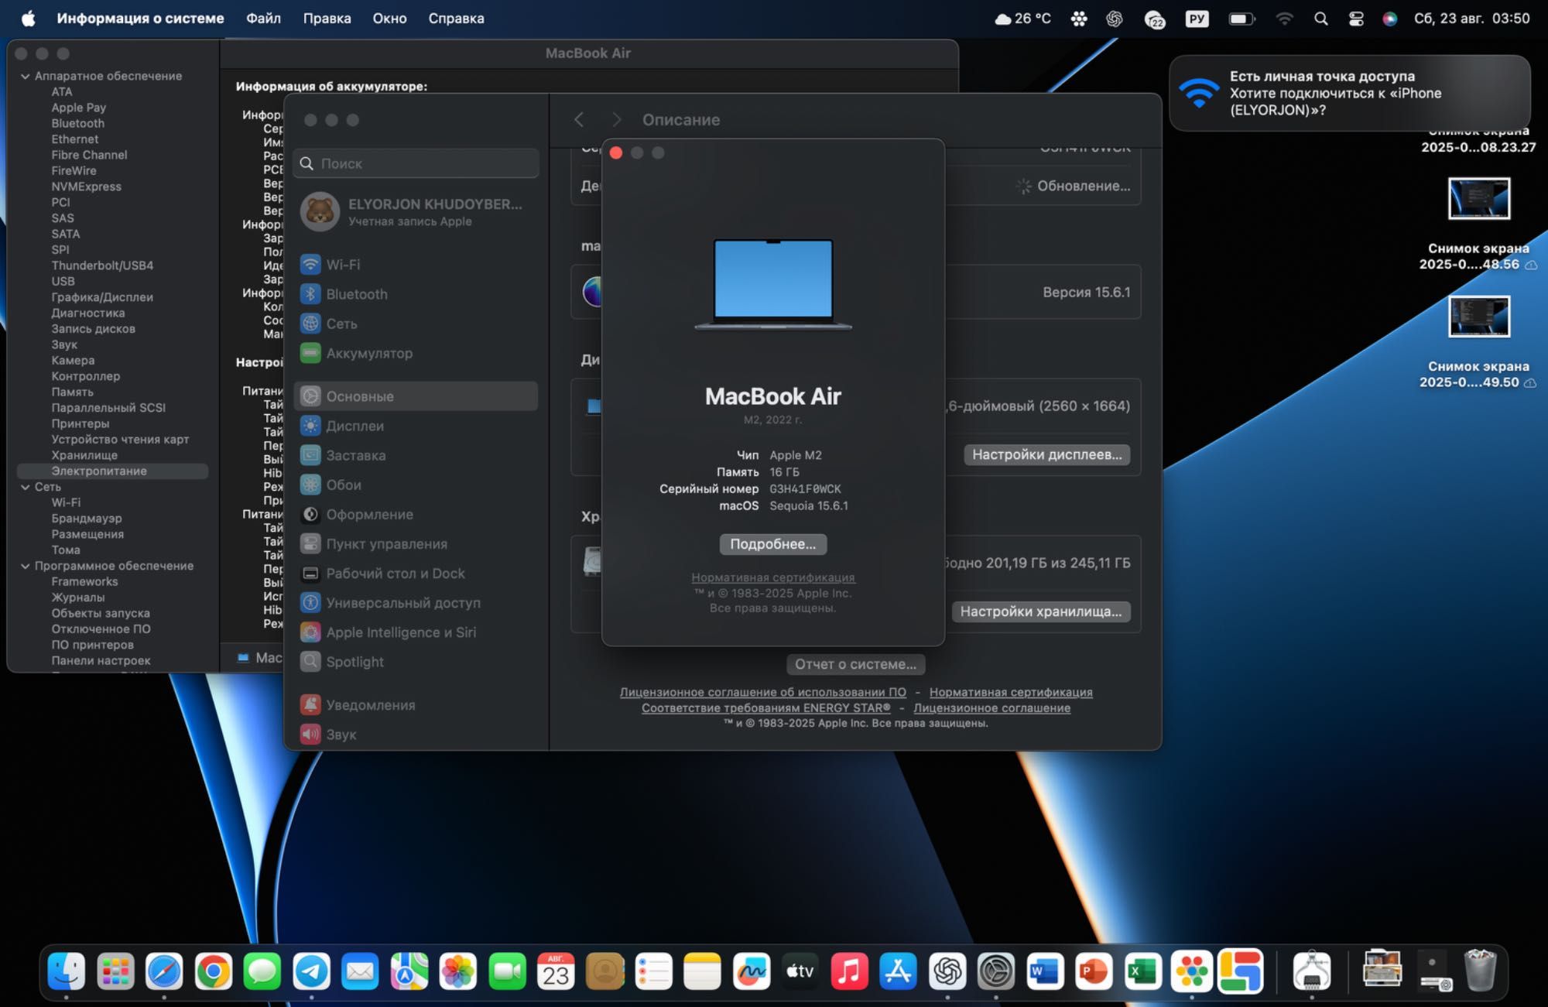This screenshot has width=1548, height=1007.
Task: Open Control Center in menu bar
Action: tap(1356, 19)
